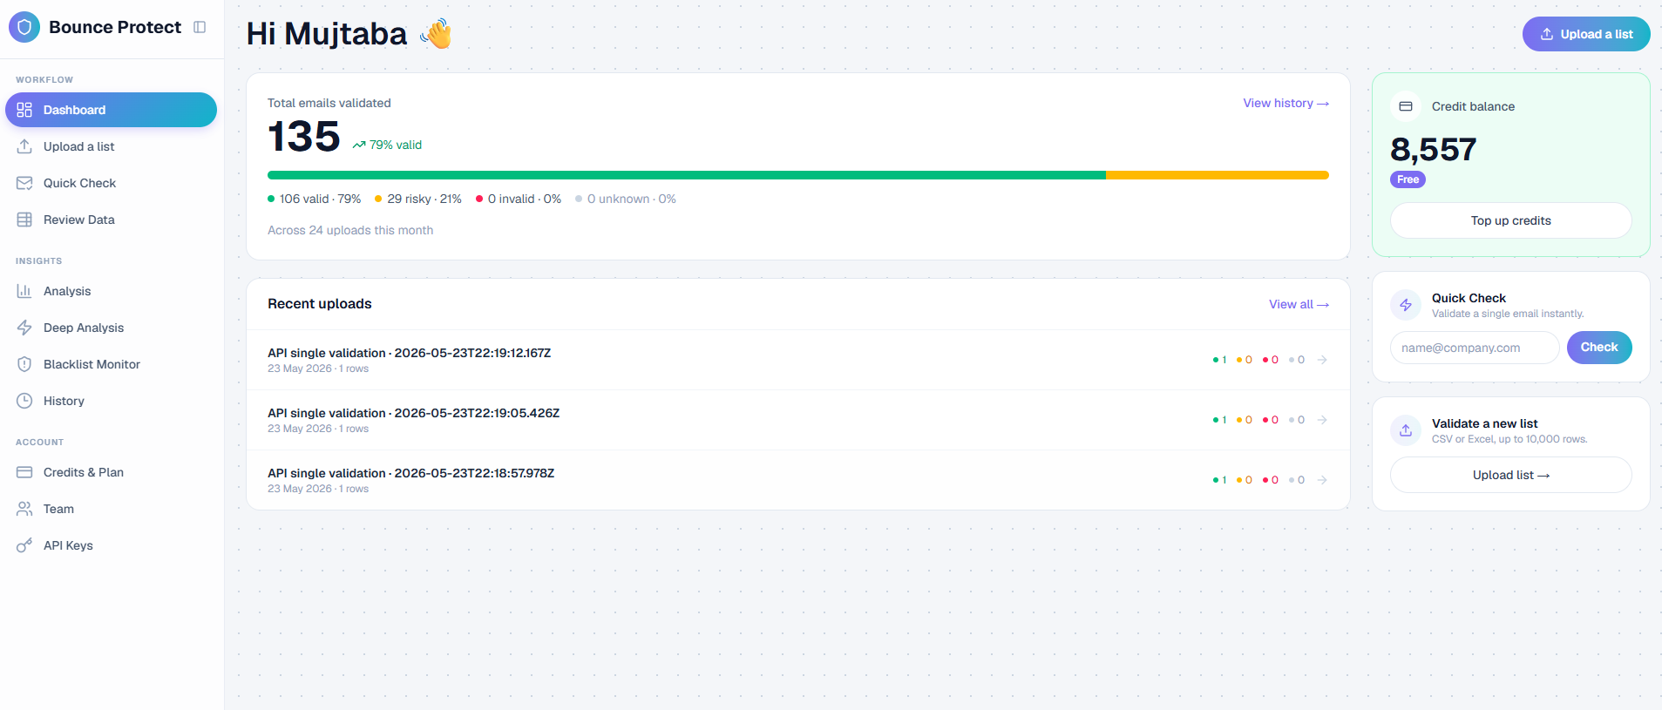The height and width of the screenshot is (710, 1662).
Task: Click the Check button
Action: (1599, 347)
